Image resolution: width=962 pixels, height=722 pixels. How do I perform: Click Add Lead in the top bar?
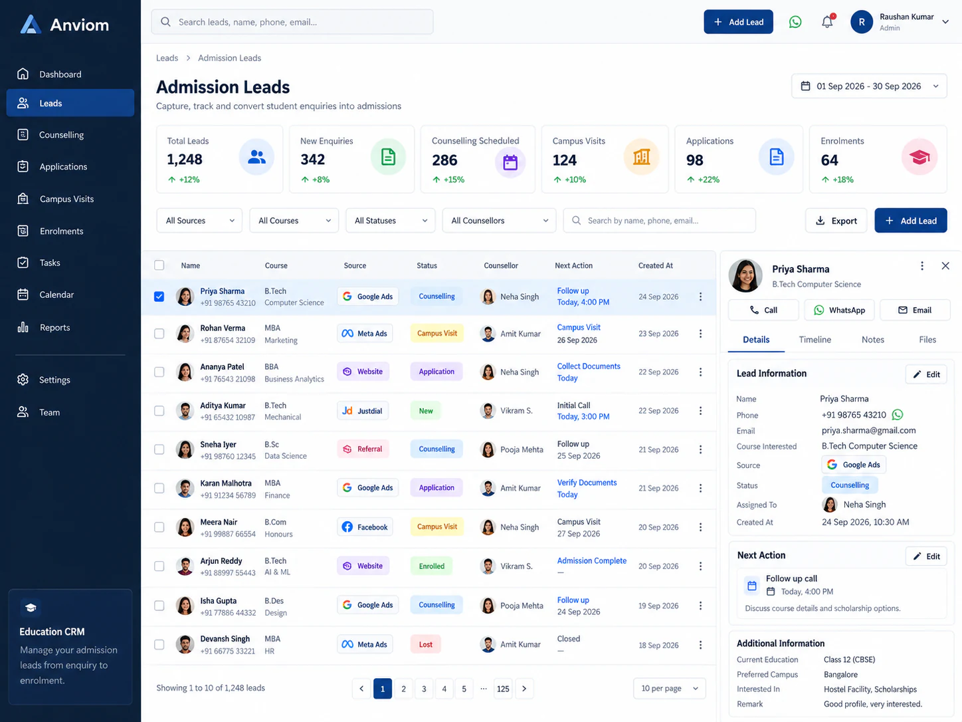click(739, 22)
